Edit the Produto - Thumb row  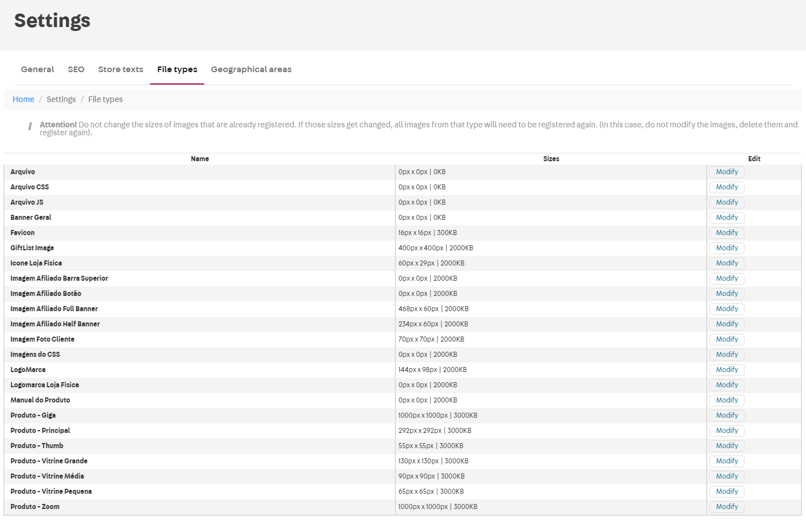tap(726, 446)
